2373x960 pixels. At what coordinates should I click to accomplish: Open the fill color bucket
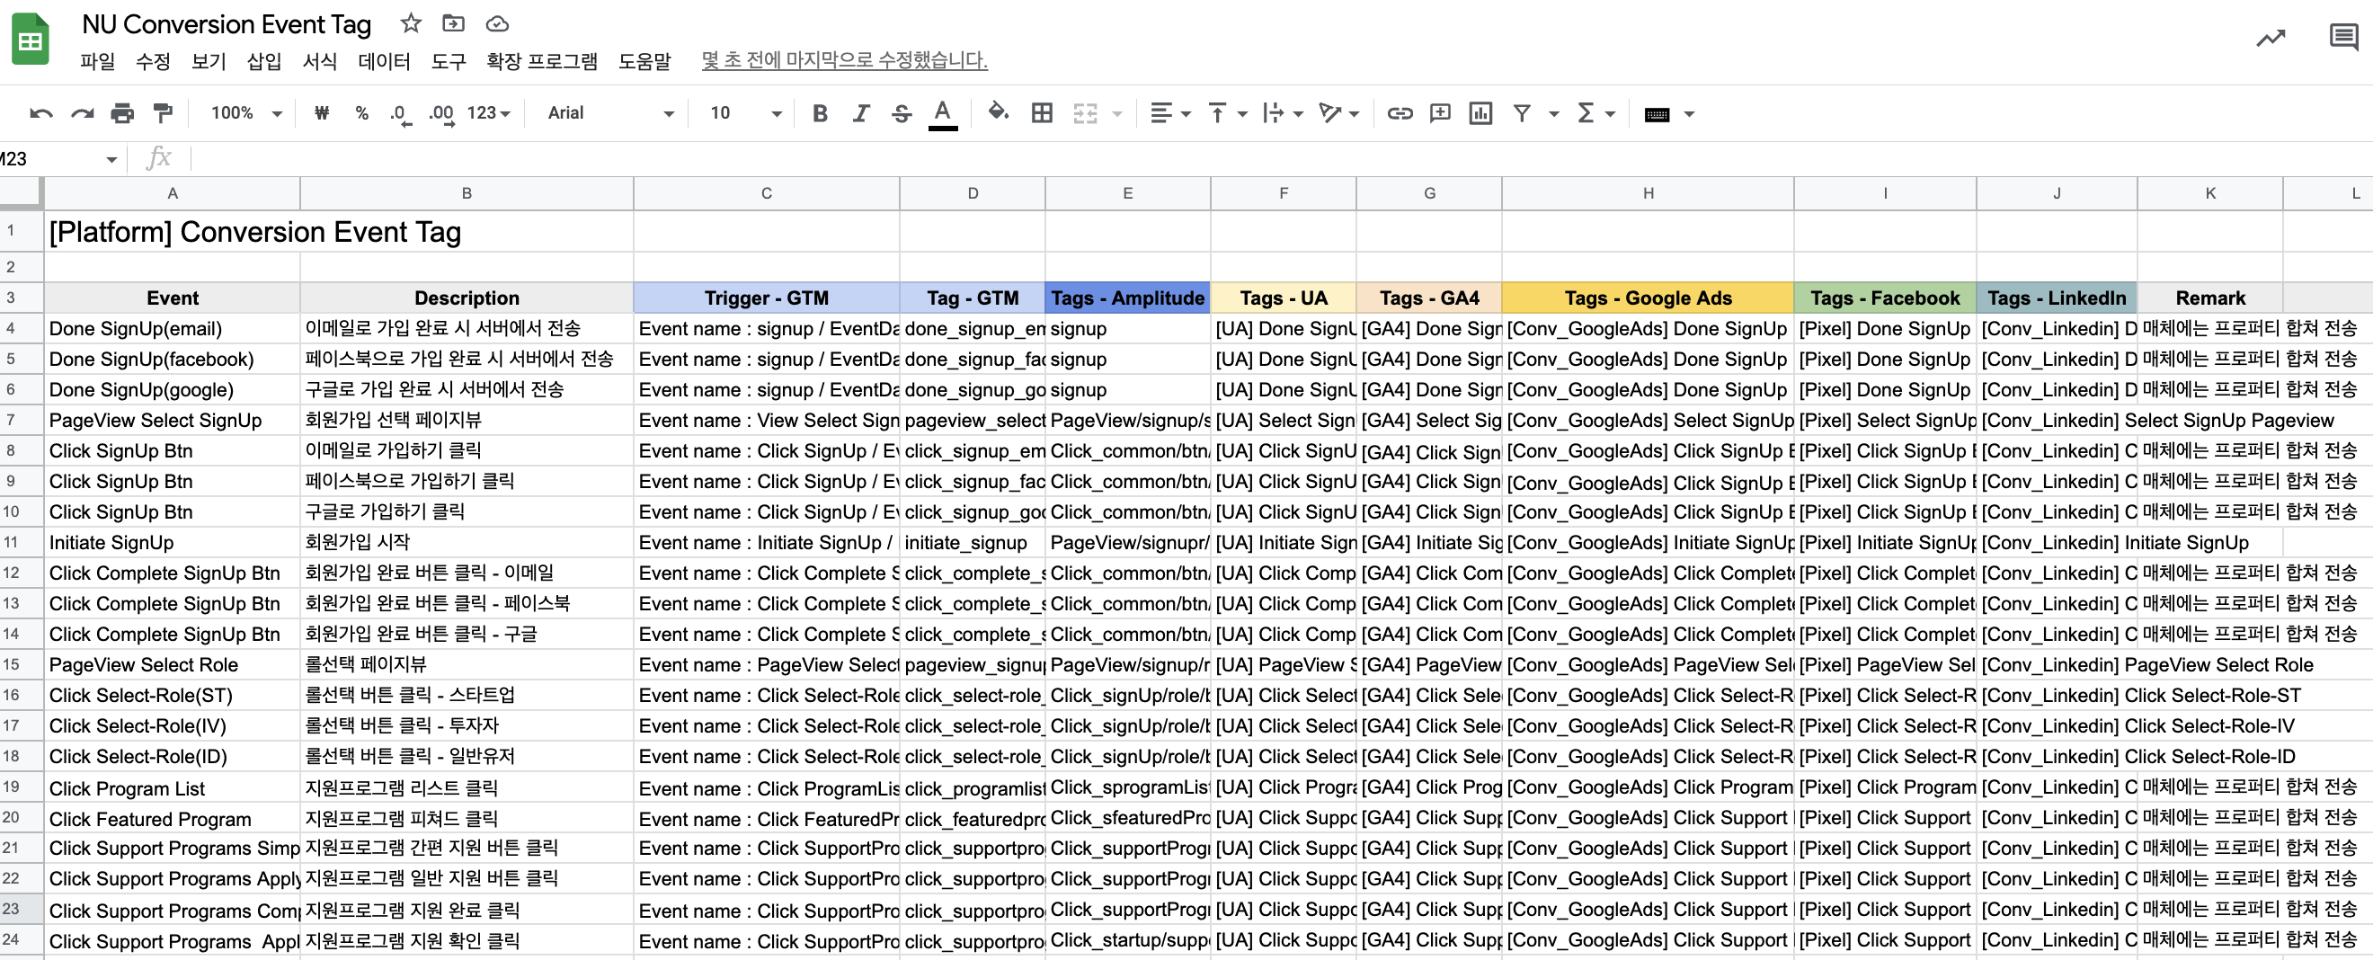(x=998, y=113)
